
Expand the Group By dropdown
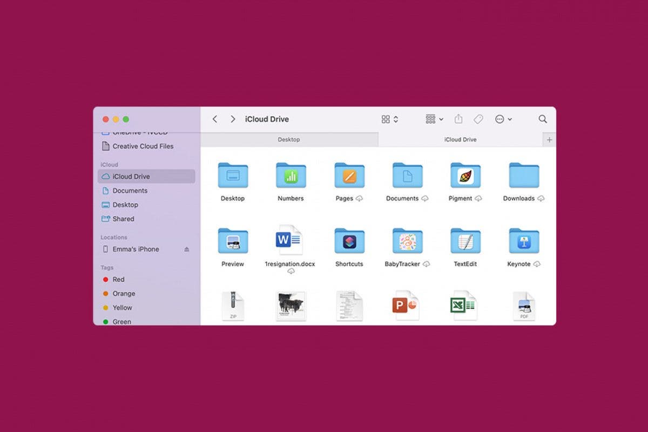[434, 119]
